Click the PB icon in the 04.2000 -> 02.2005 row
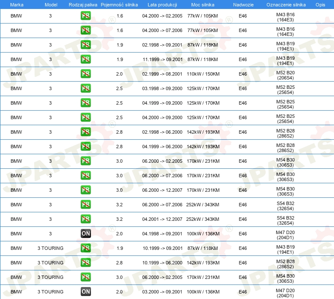Viewport: 334px width, 299px height. click(86, 16)
